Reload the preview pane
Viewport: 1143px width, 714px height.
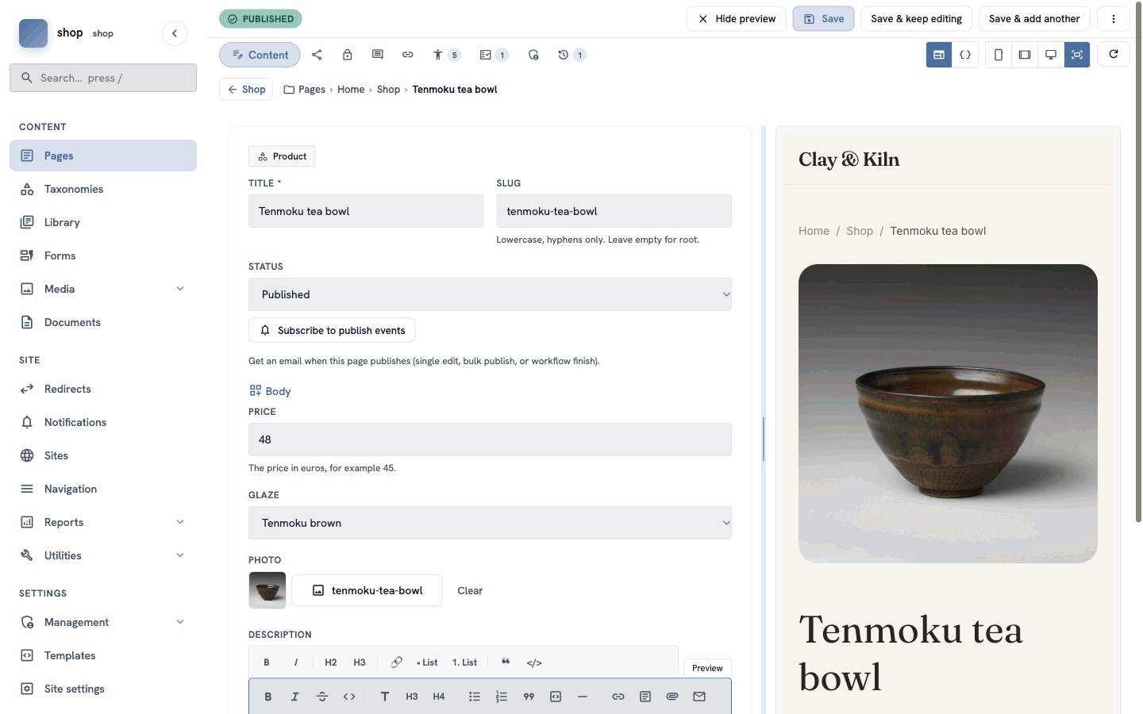(1114, 54)
